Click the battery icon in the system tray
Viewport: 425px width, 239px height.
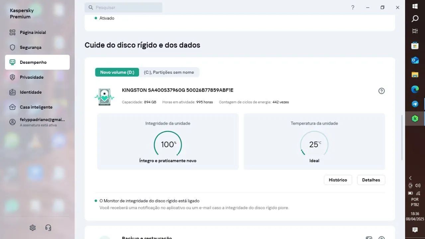(411, 193)
